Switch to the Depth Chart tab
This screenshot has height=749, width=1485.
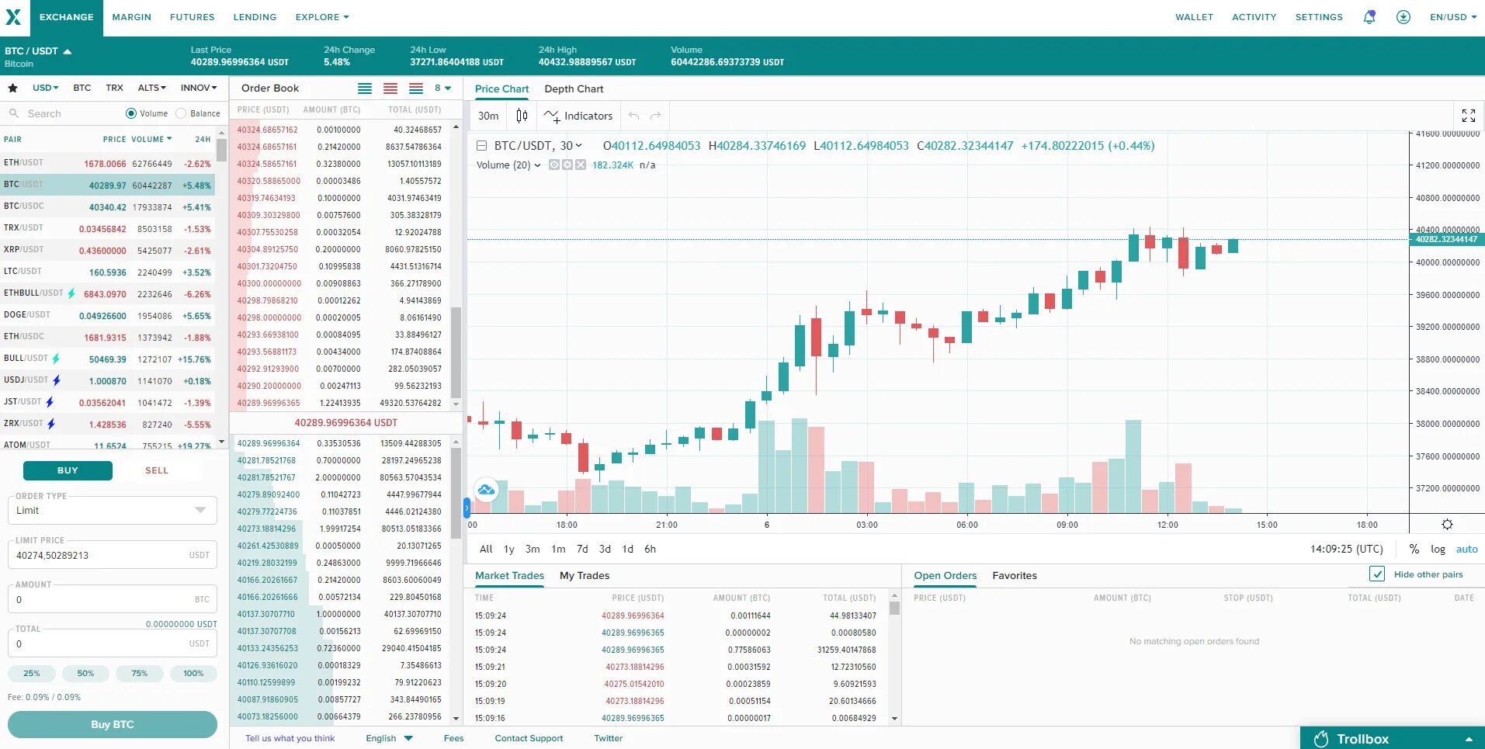click(574, 88)
